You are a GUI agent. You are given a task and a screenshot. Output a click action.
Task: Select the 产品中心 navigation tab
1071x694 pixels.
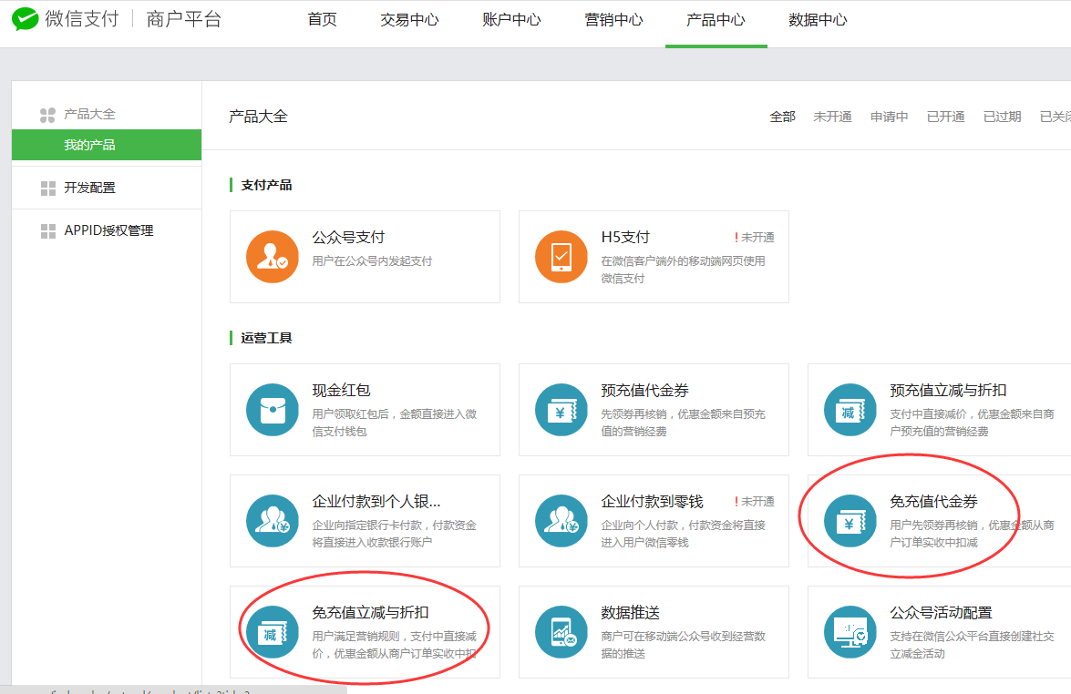click(716, 20)
